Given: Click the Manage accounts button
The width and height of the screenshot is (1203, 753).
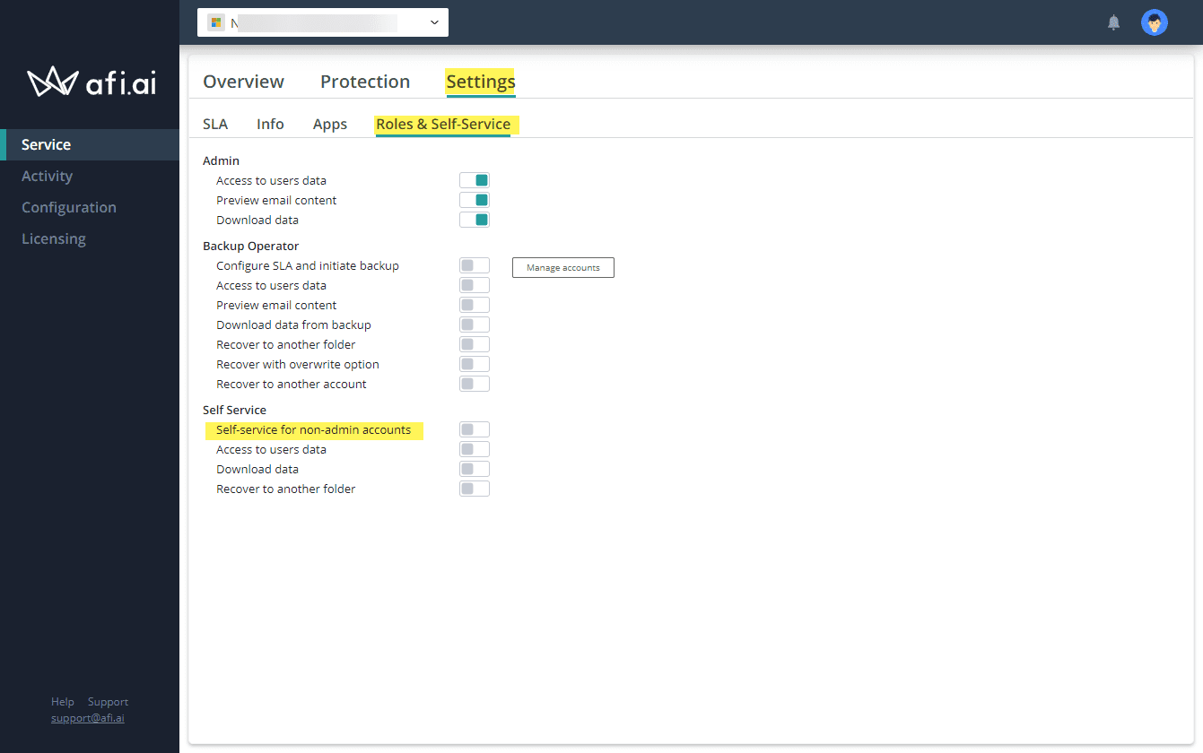Looking at the screenshot, I should tap(562, 267).
